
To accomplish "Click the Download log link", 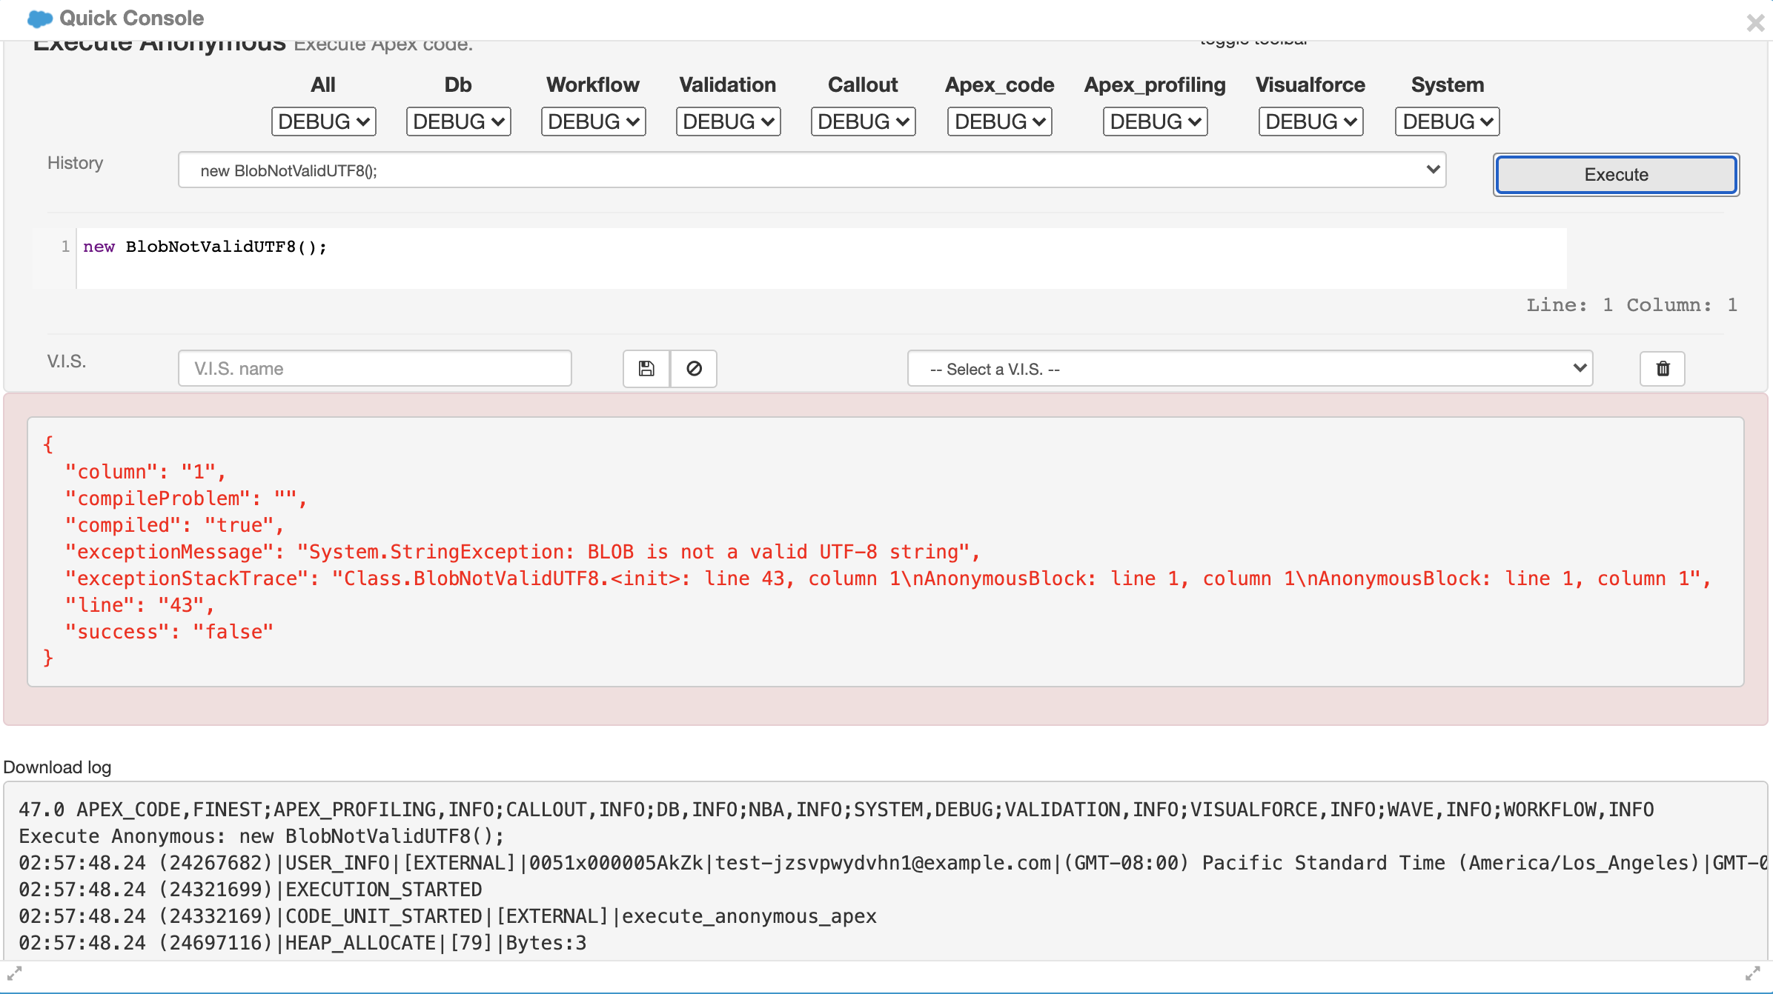I will (57, 767).
